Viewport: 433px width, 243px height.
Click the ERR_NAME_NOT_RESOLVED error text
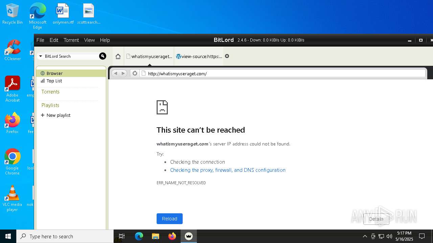[x=181, y=183]
